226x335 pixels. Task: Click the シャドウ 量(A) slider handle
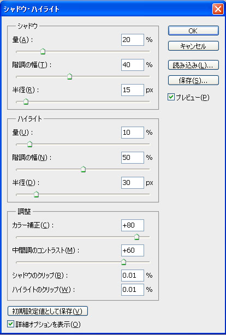click(x=43, y=51)
